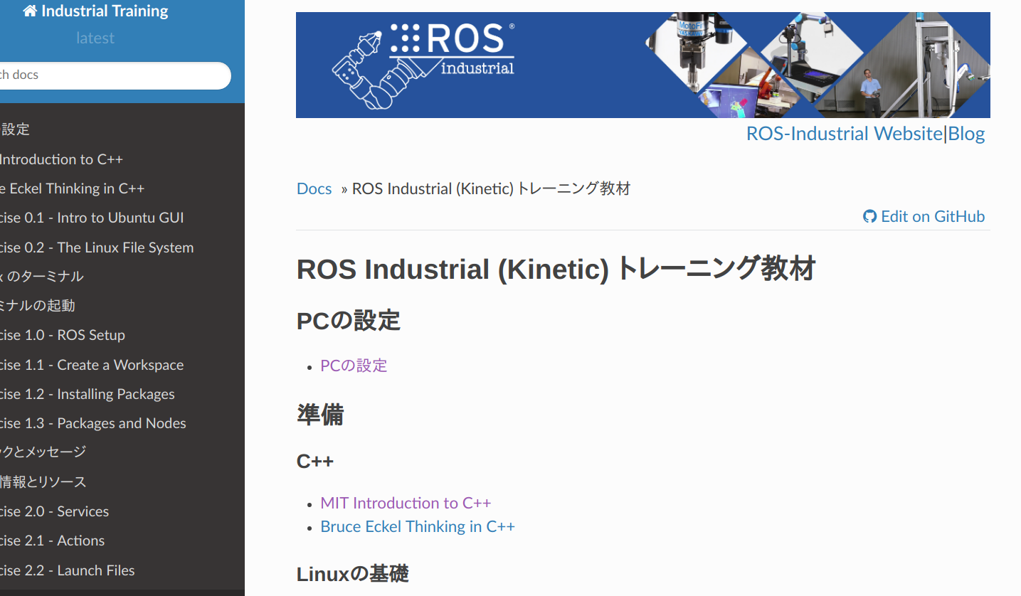Open the ROS-Industrial Website link
1021x596 pixels.
(844, 133)
